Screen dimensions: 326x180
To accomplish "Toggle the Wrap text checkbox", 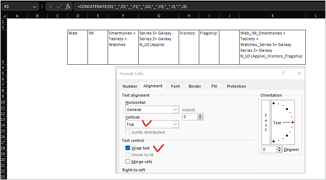I will point(128,148).
